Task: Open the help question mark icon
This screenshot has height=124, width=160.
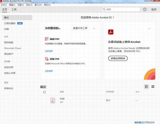Action: [145, 10]
